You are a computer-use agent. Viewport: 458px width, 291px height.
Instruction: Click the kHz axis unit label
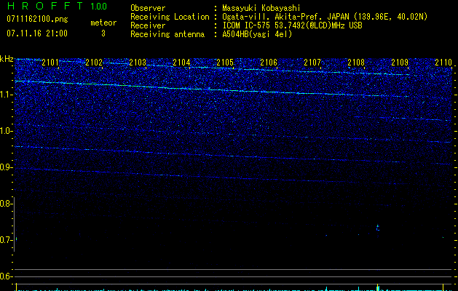7,58
